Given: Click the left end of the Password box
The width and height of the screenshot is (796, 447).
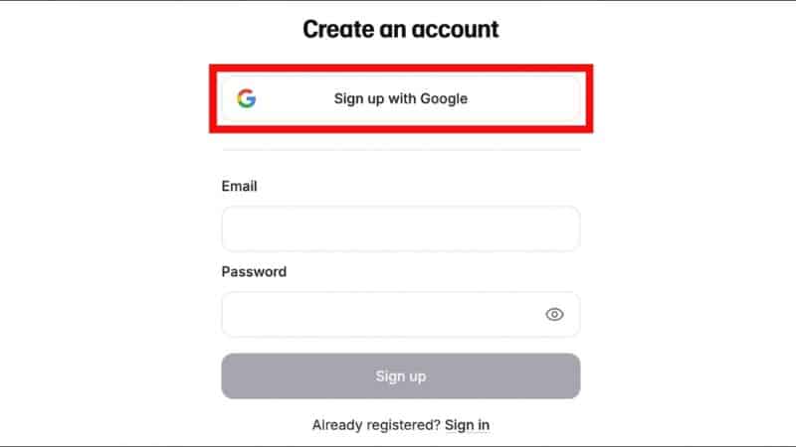Looking at the screenshot, I should [234, 314].
